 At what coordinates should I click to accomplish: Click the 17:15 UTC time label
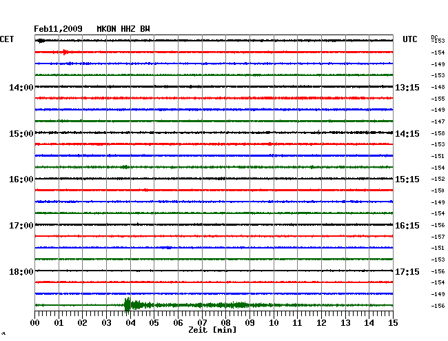pyautogui.click(x=407, y=271)
